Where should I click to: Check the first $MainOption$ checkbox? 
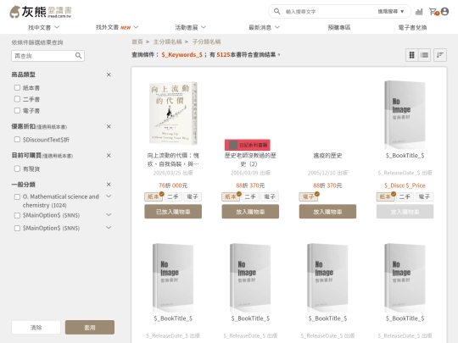point(17,215)
